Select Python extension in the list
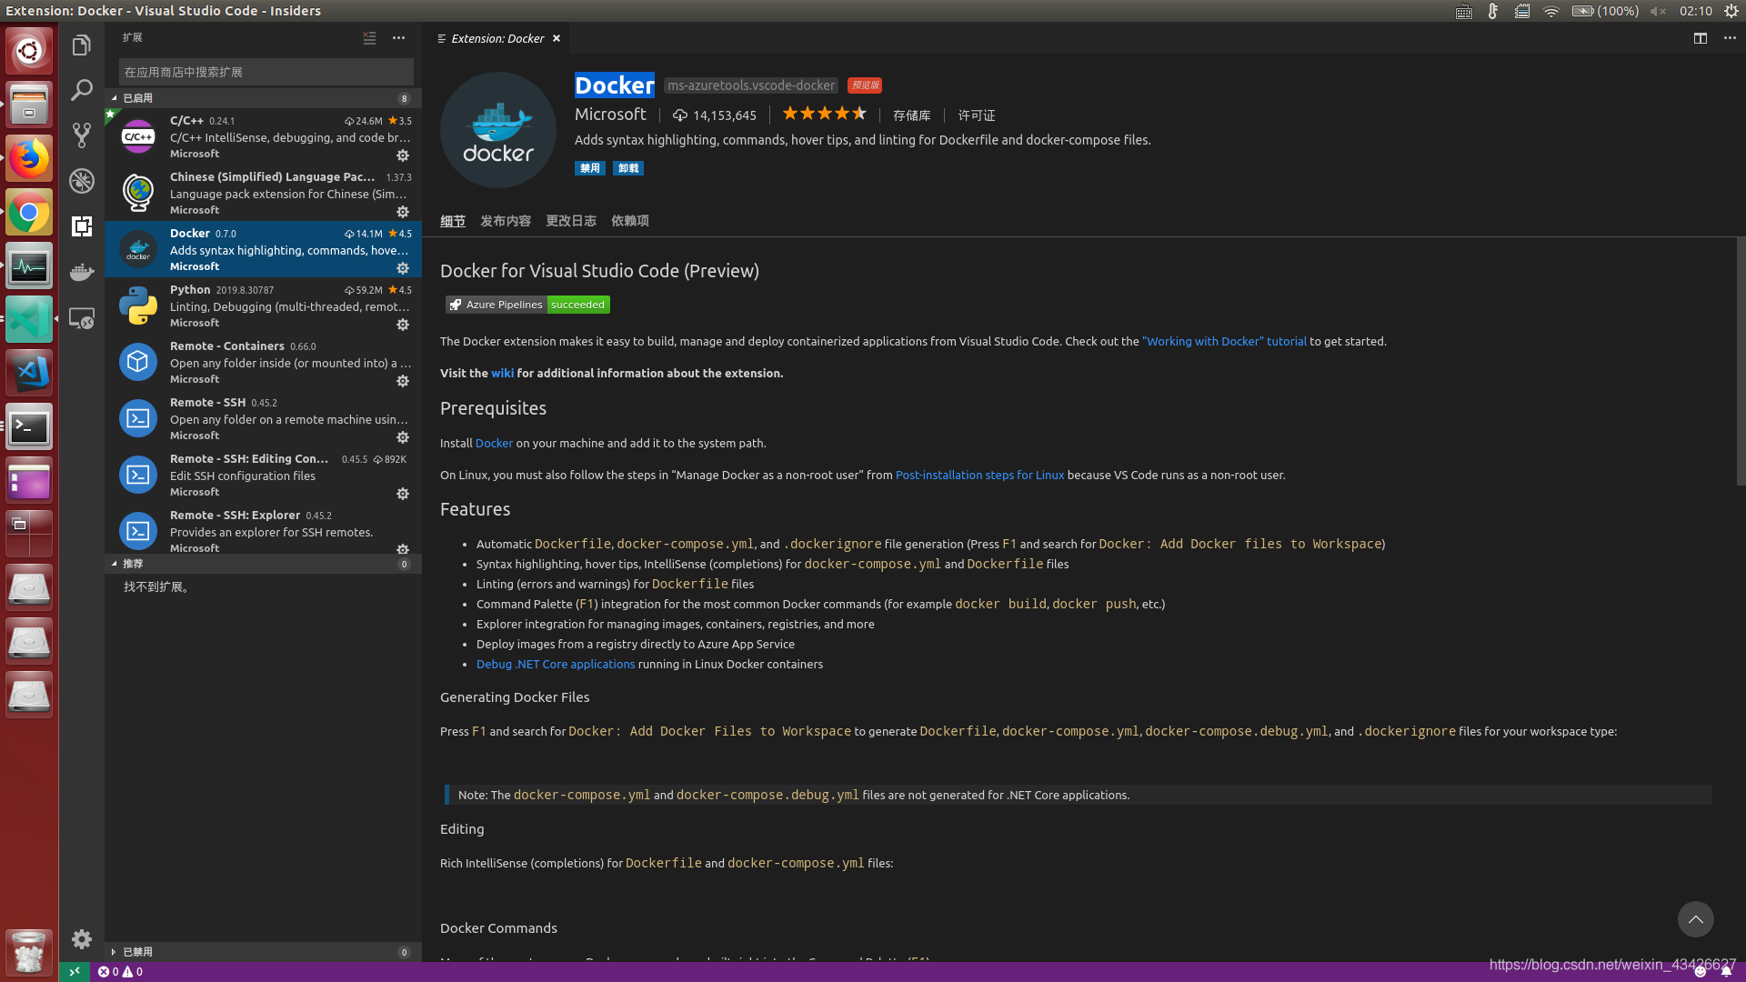 (263, 306)
